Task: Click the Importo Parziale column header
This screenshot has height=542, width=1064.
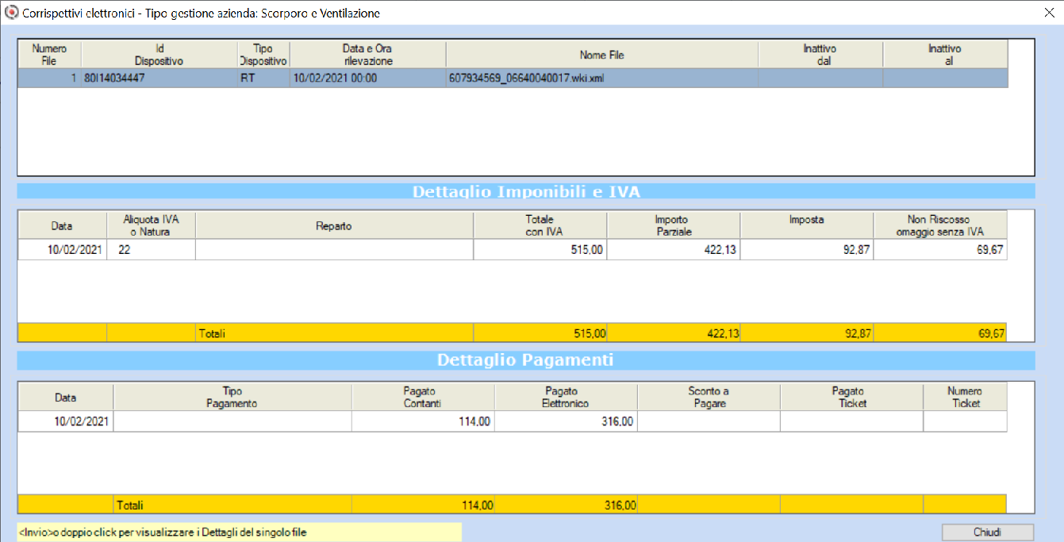Action: click(x=673, y=225)
